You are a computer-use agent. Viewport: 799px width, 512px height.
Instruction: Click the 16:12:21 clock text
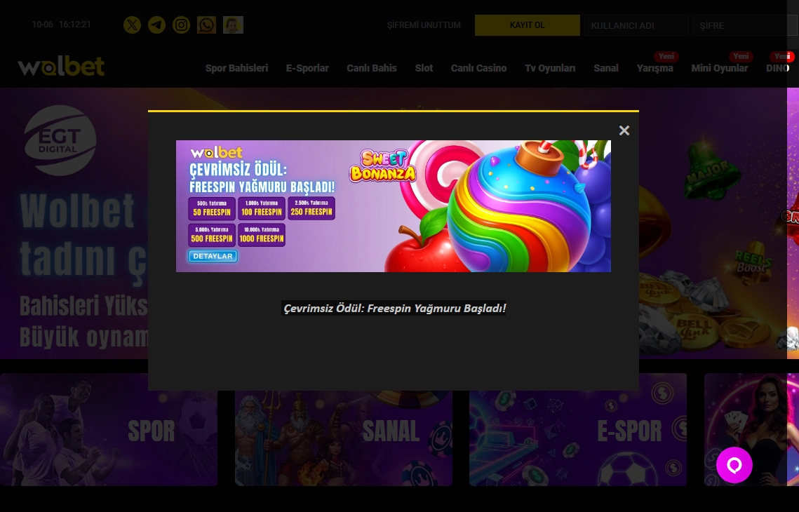(75, 25)
